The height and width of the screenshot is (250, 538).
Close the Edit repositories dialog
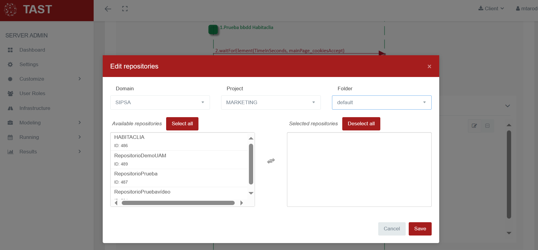click(429, 66)
